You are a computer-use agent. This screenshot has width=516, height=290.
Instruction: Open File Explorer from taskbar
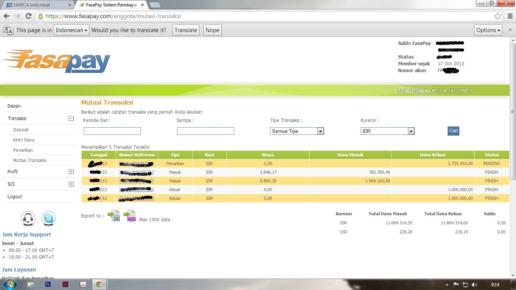(31, 284)
